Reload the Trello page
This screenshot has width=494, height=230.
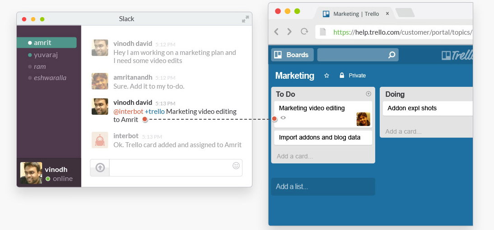(304, 32)
